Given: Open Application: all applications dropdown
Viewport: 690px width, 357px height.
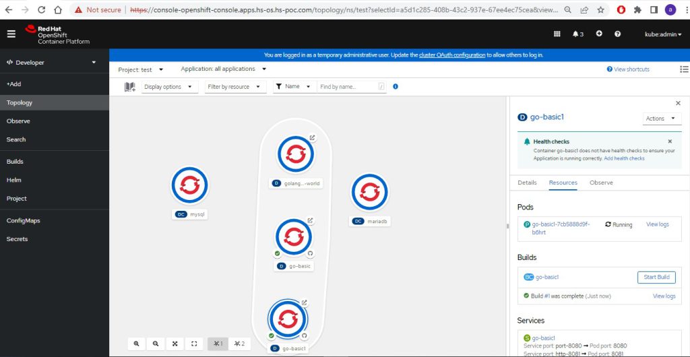Looking at the screenshot, I should pos(224,69).
